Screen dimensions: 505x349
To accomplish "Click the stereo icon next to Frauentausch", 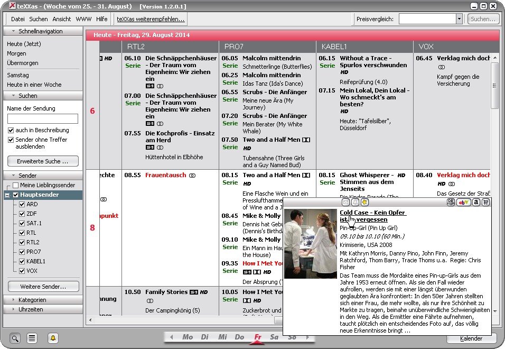I will pos(192,176).
